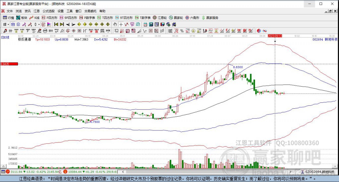Open the 六角形 hexagon tool
Screen dimensions: 339x182
pyautogui.click(x=192, y=18)
